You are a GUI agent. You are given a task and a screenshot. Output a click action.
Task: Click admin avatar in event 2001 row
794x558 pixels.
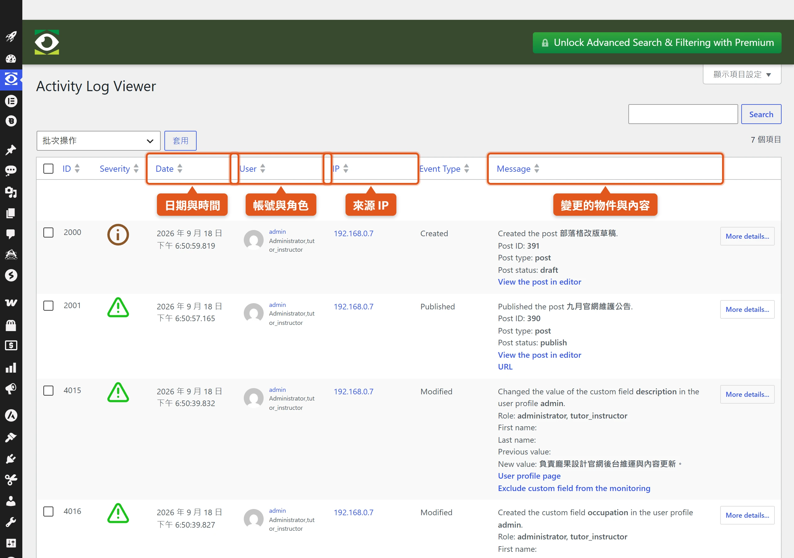click(x=254, y=313)
